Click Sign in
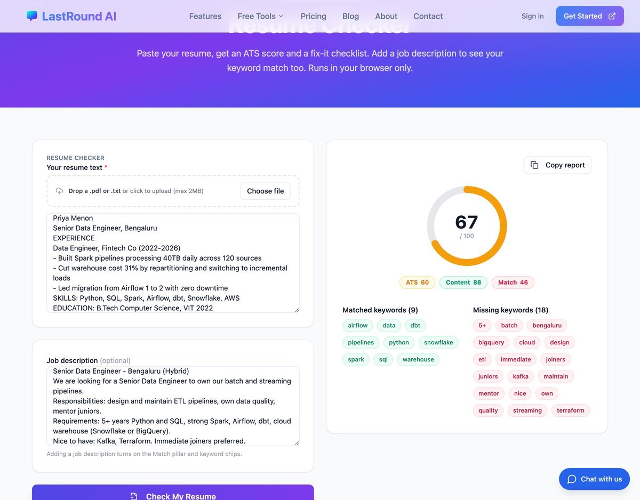Viewport: 640px width, 500px height. coord(533,16)
